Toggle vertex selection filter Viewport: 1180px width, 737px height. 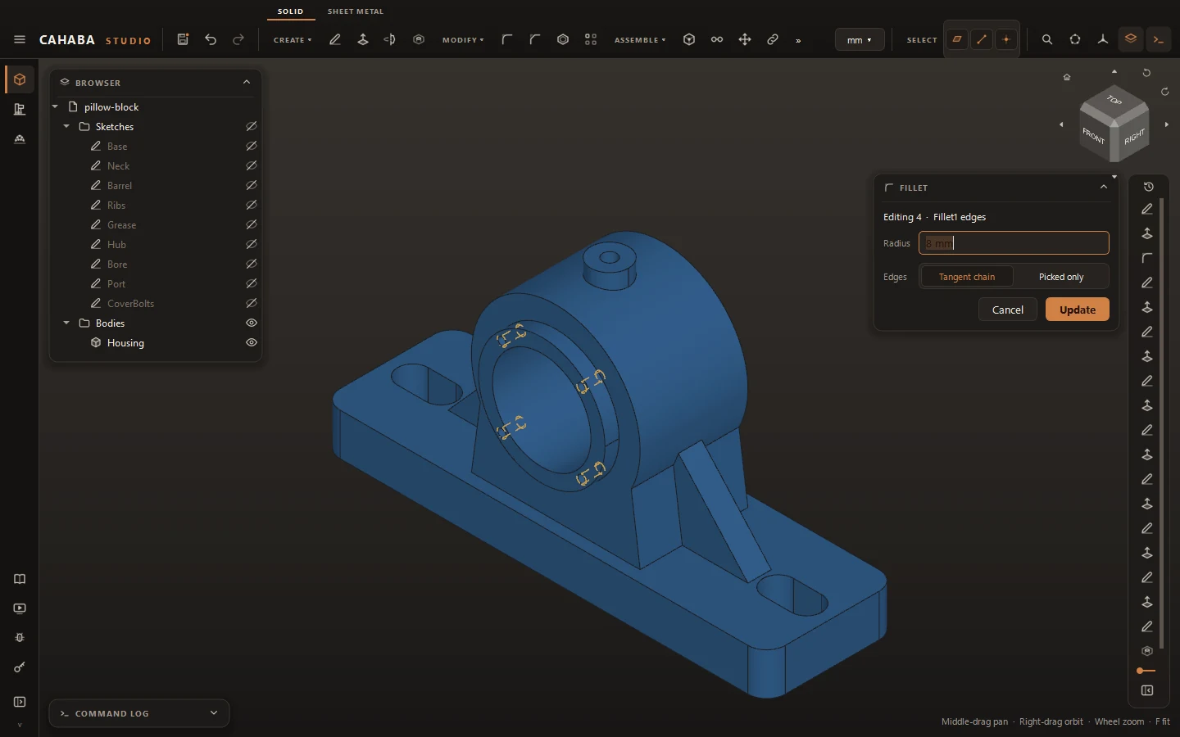point(1006,39)
